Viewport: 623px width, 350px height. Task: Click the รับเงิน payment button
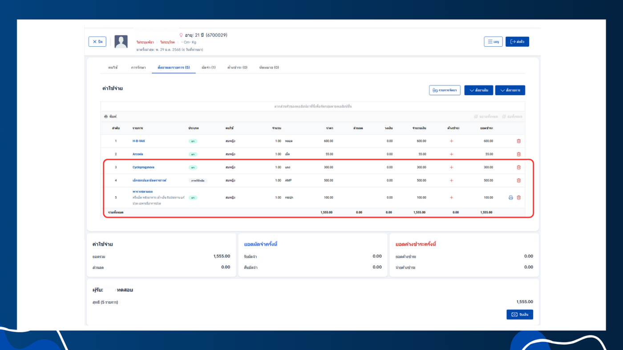pos(519,314)
